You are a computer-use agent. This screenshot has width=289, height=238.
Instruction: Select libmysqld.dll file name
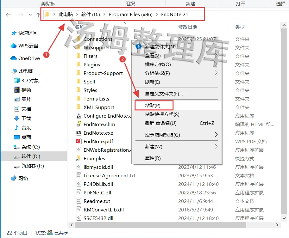98,167
